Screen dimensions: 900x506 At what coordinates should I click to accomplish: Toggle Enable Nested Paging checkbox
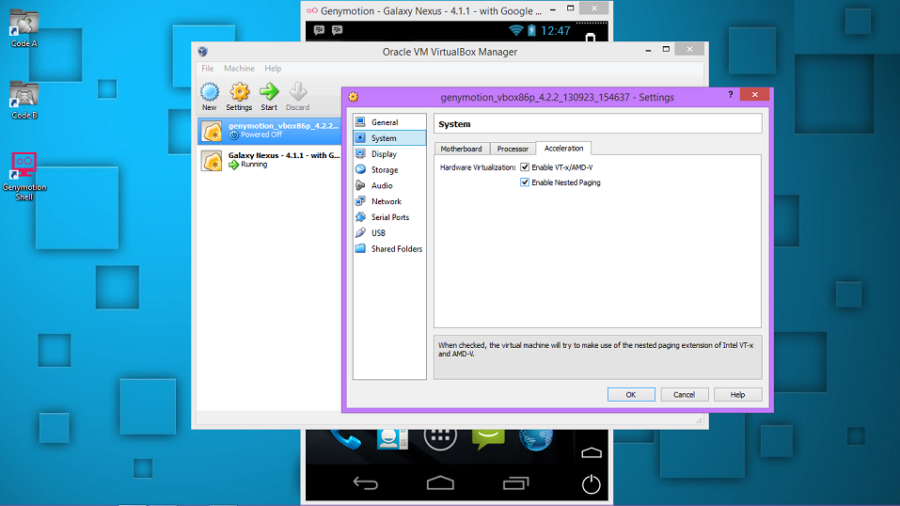pos(525,182)
